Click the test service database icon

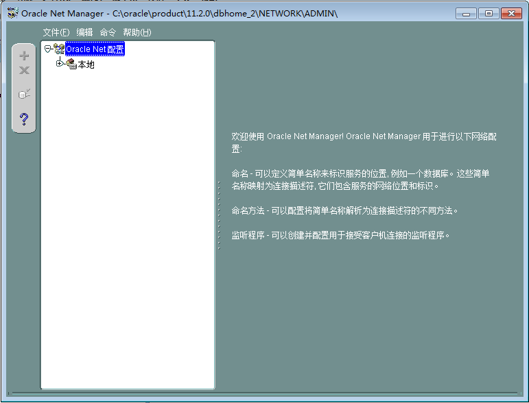point(24,94)
